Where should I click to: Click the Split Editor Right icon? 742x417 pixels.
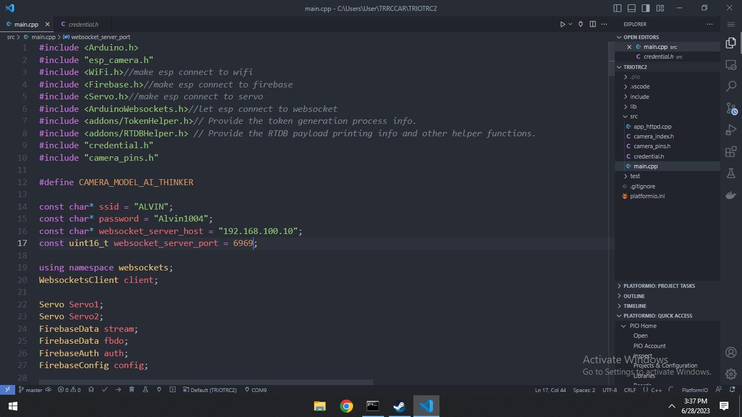click(x=593, y=24)
